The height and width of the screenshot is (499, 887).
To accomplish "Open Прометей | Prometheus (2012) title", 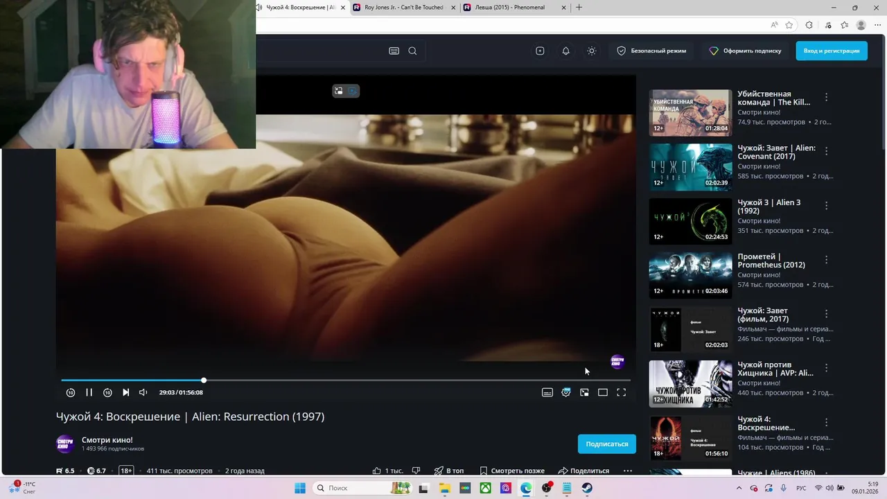I will [771, 261].
